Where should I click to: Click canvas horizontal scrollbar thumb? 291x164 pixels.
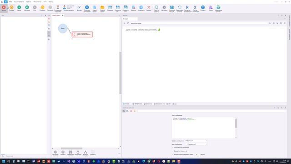click(x=71, y=149)
